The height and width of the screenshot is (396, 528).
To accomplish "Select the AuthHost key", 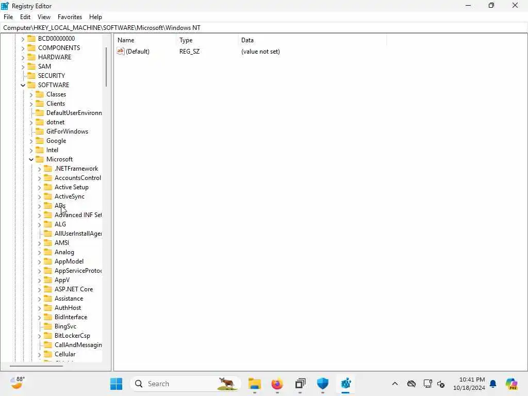I will tap(68, 308).
